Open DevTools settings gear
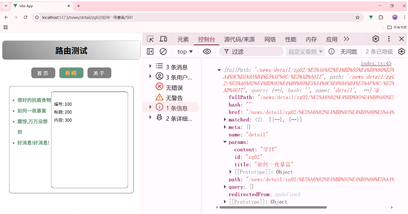The height and width of the screenshot is (214, 408). click(x=375, y=39)
